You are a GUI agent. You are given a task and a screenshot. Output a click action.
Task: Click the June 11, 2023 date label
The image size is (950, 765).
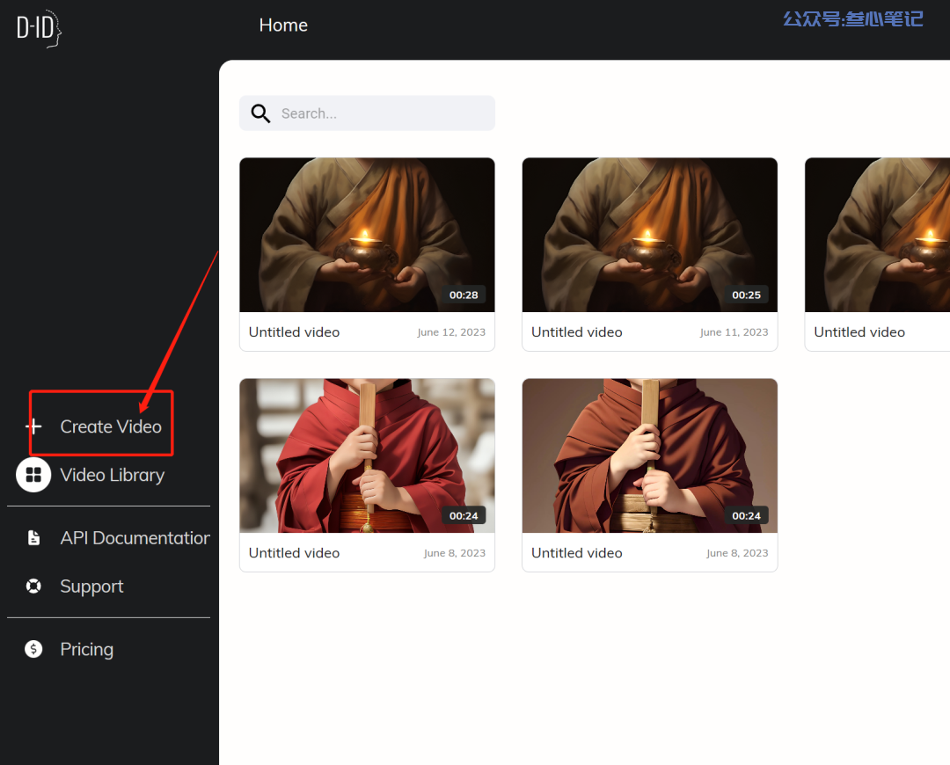coord(734,331)
